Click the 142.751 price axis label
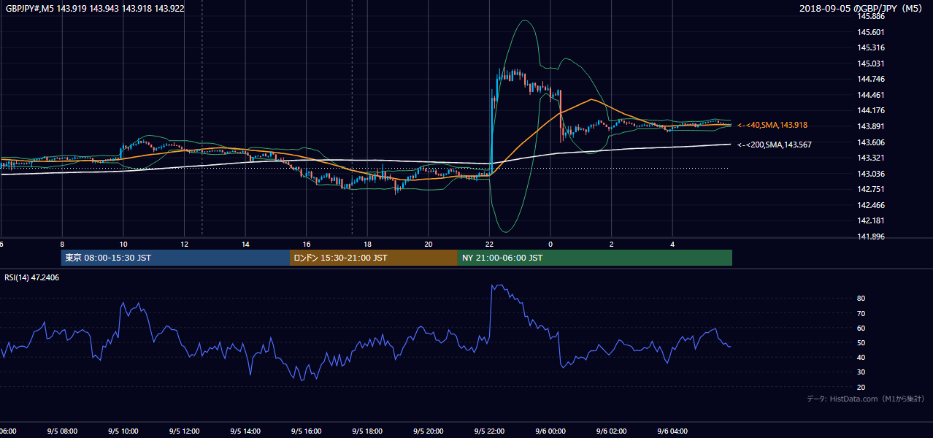This screenshot has height=438, width=933. click(x=871, y=189)
